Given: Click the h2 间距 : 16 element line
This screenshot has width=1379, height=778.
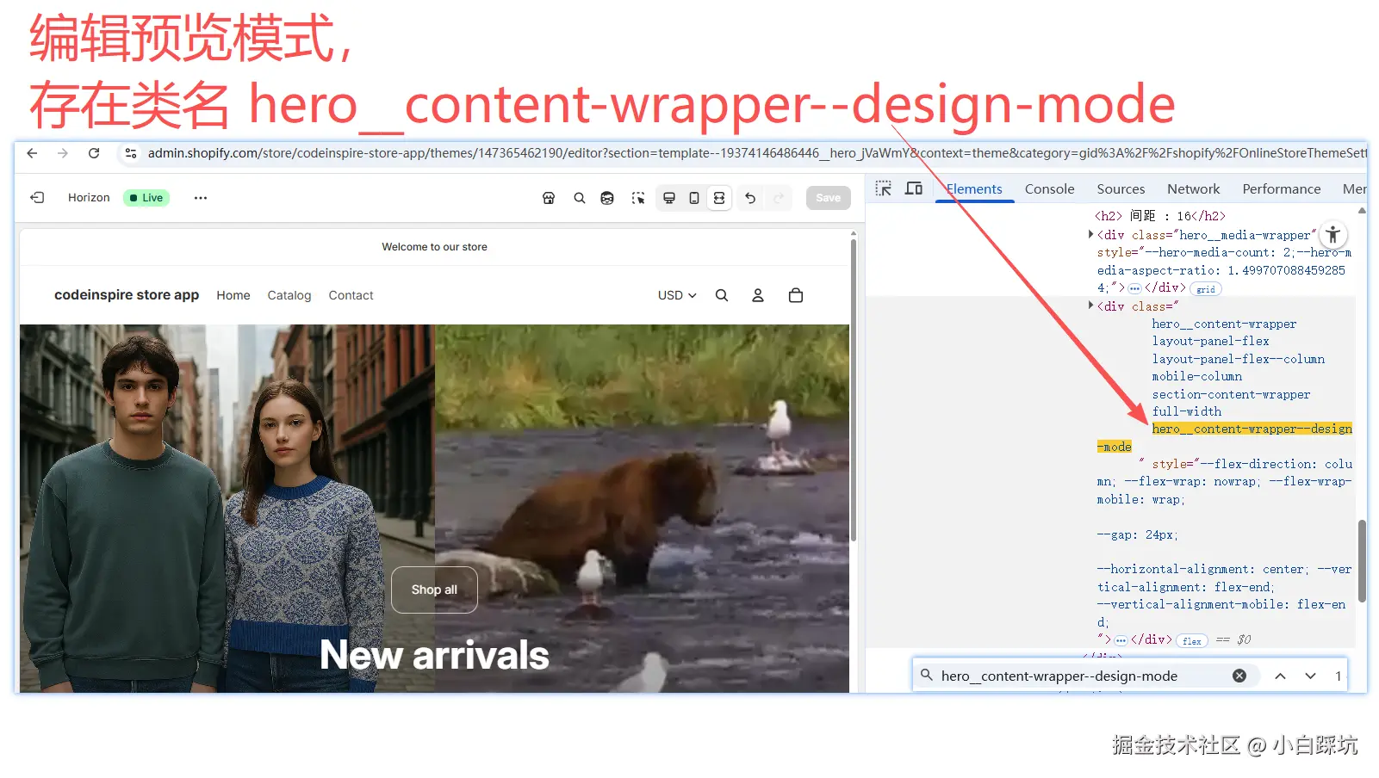Looking at the screenshot, I should [x=1159, y=216].
